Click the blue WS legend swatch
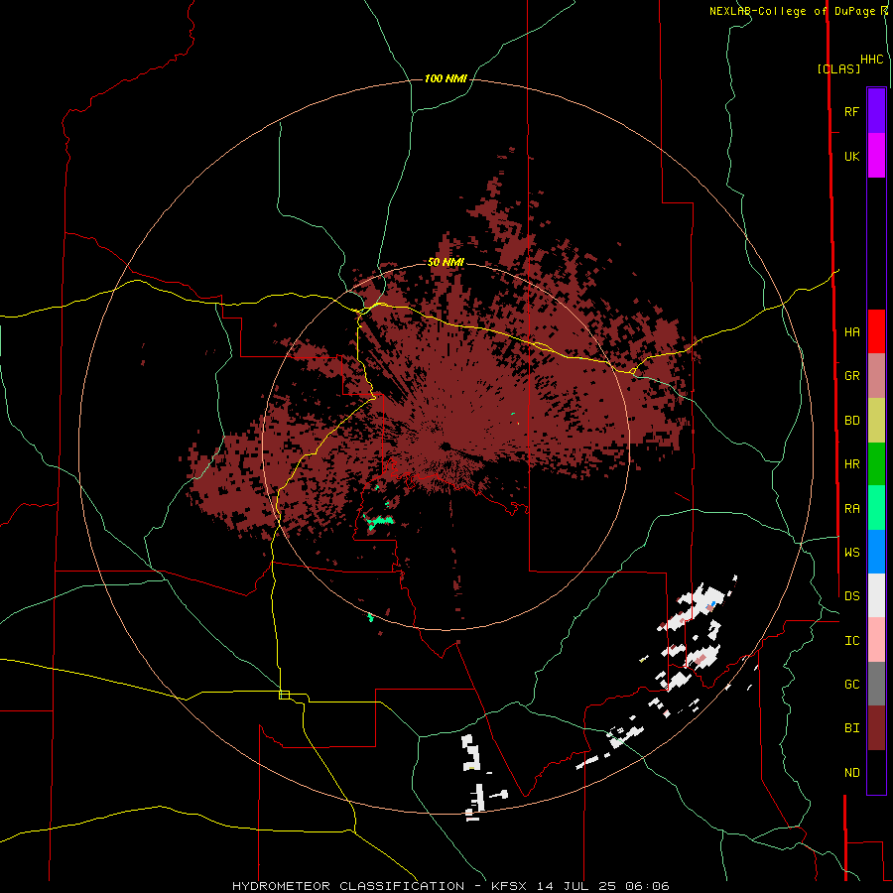Viewport: 893px width, 893px height. tap(876, 552)
